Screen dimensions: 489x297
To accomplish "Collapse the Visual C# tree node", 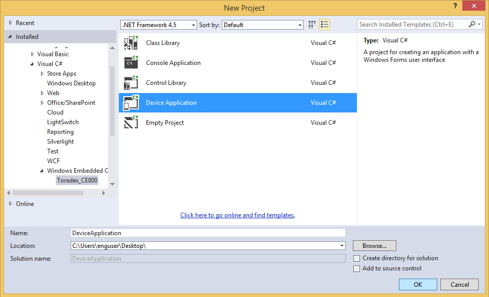I will click(32, 63).
